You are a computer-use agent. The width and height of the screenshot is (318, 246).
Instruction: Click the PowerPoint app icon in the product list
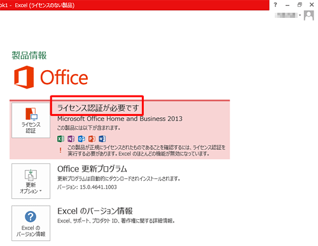[92, 139]
